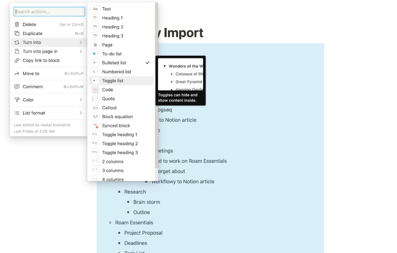Image resolution: width=397 pixels, height=253 pixels.
Task: Click the Copy link to block icon
Action: [17, 61]
